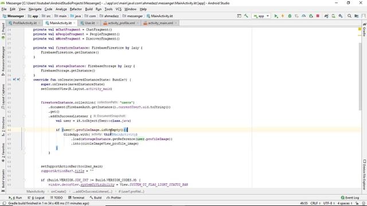367x206 pixels.
Task: Collapse the addOnSuccessListener block fold marker
Action: click(24, 116)
